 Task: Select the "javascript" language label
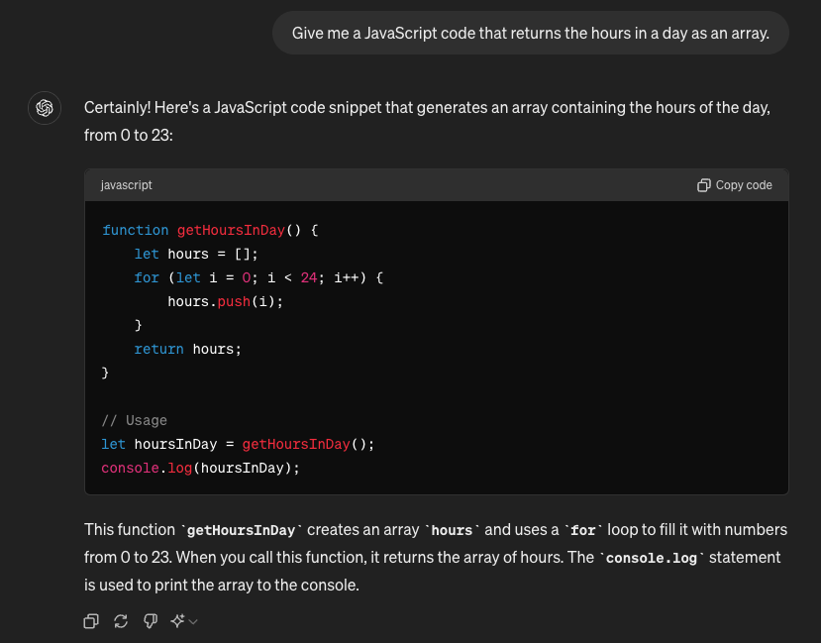pos(126,184)
